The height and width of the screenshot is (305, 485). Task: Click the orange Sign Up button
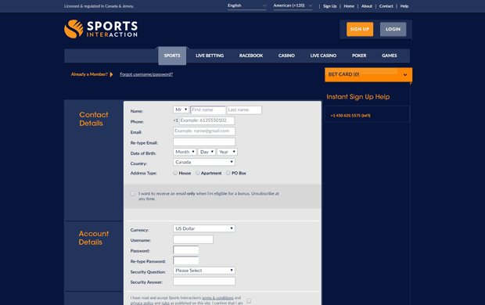pos(360,29)
